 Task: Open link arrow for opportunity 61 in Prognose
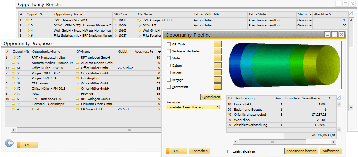tap(14, 68)
